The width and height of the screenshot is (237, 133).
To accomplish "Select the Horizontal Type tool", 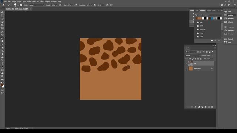I will tap(3, 64).
